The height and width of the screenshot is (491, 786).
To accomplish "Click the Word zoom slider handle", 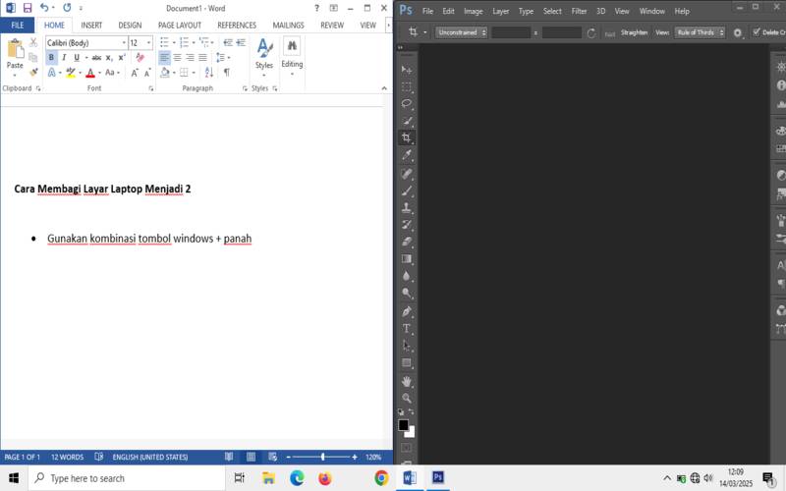I will [323, 457].
